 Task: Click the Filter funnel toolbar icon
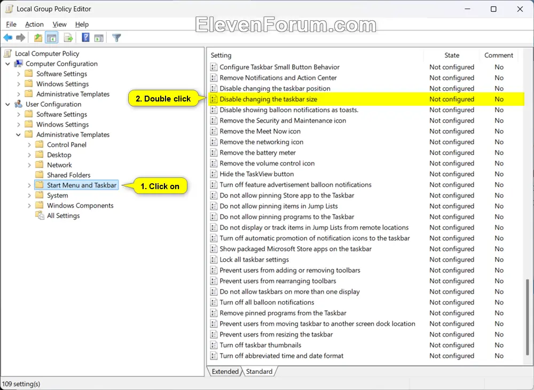pyautogui.click(x=116, y=38)
